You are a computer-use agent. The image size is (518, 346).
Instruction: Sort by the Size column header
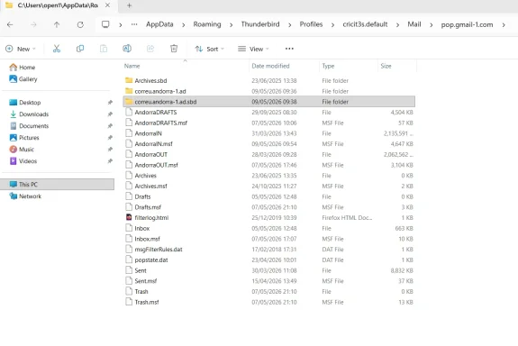click(386, 66)
